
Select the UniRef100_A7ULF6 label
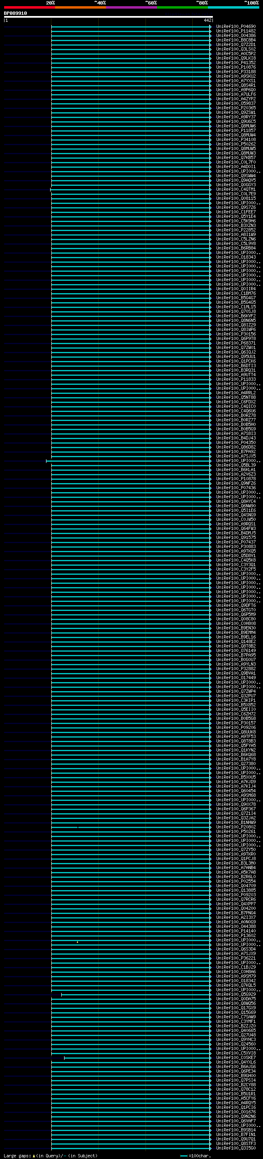pyautogui.click(x=235, y=94)
